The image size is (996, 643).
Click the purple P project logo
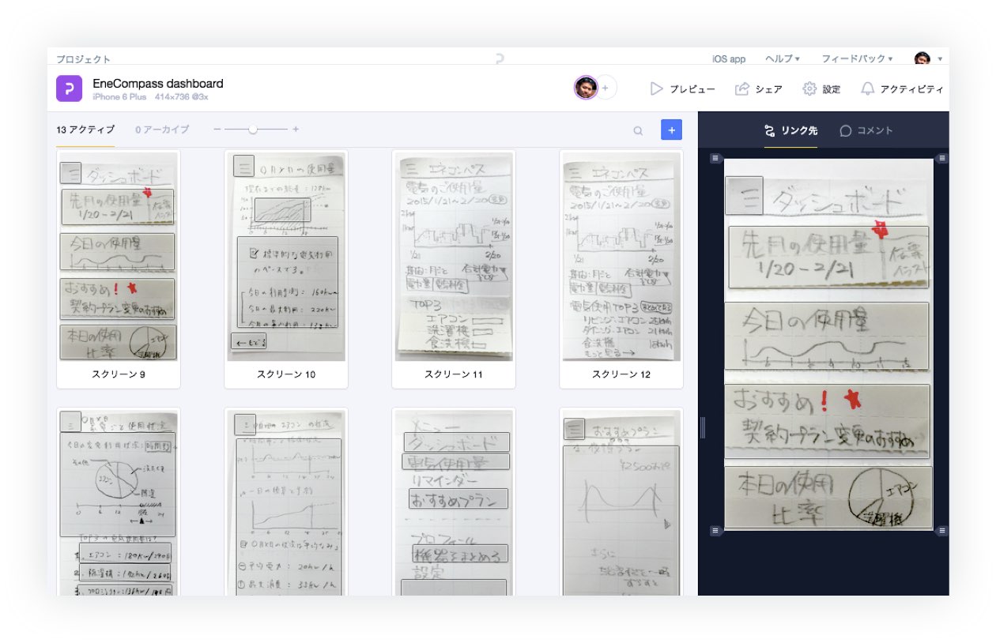70,88
